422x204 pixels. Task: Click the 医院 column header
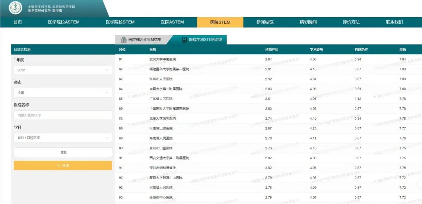click(153, 50)
